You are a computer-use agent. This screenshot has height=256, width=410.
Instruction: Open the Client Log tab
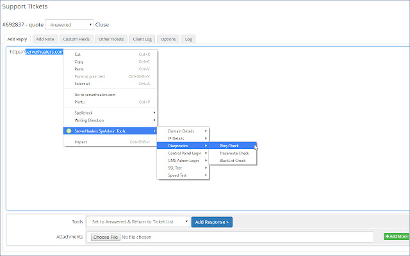coord(142,39)
